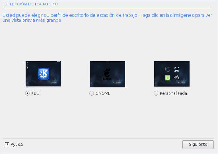Click the black-and-cyan desktop icon in Personalizada preview
Image resolution: width=218 pixels, height=154 pixels.
(177, 70)
